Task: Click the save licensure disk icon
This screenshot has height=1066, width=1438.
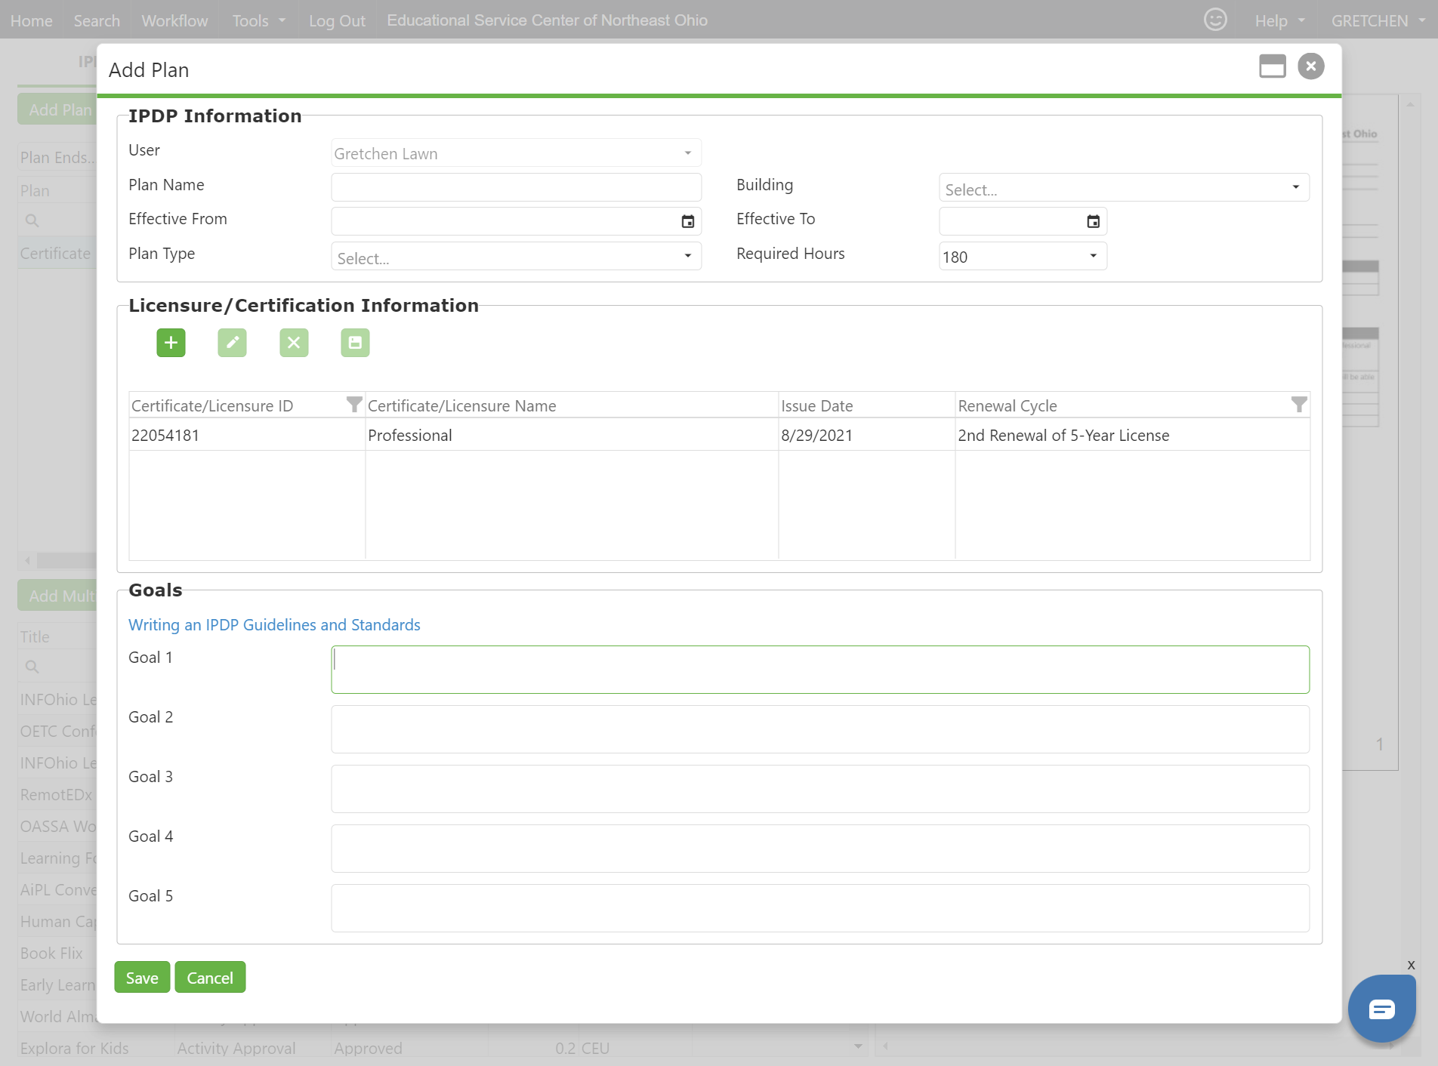Action: click(355, 343)
